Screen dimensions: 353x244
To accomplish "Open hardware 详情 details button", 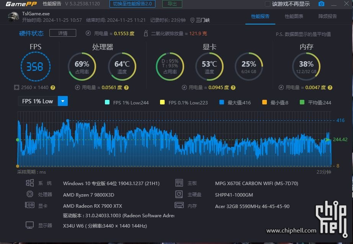I will (x=63, y=33).
